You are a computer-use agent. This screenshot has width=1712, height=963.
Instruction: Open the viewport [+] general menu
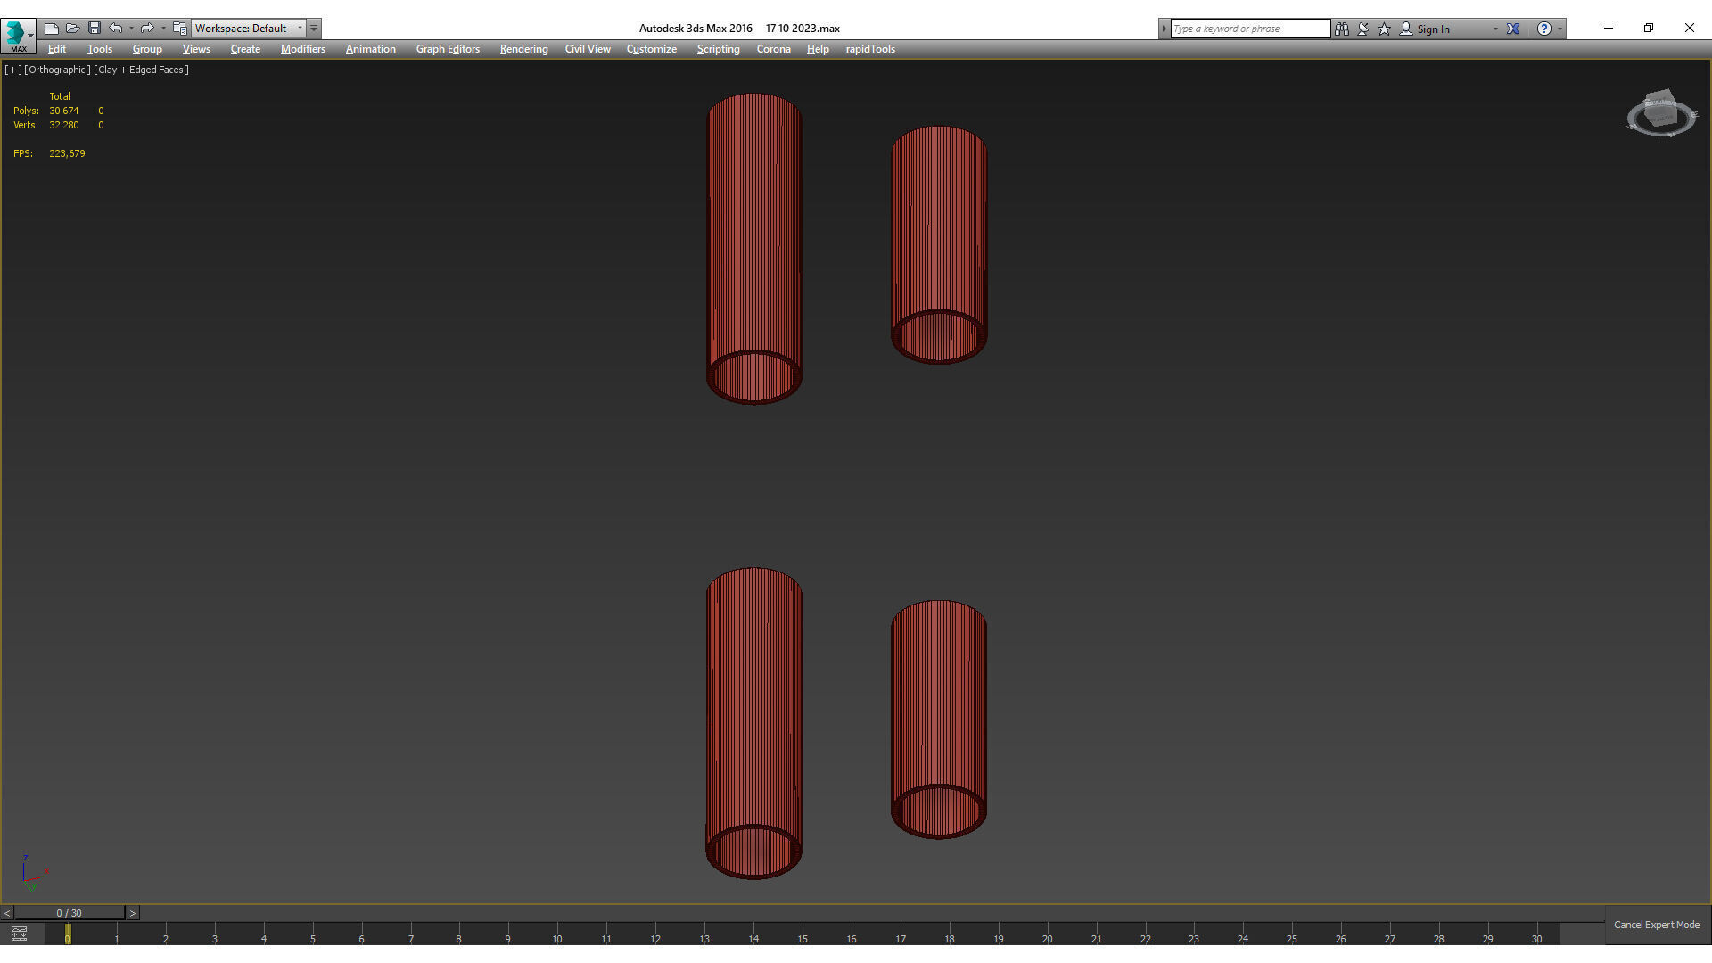click(12, 70)
